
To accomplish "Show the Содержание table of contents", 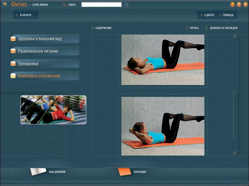I will coord(103,28).
